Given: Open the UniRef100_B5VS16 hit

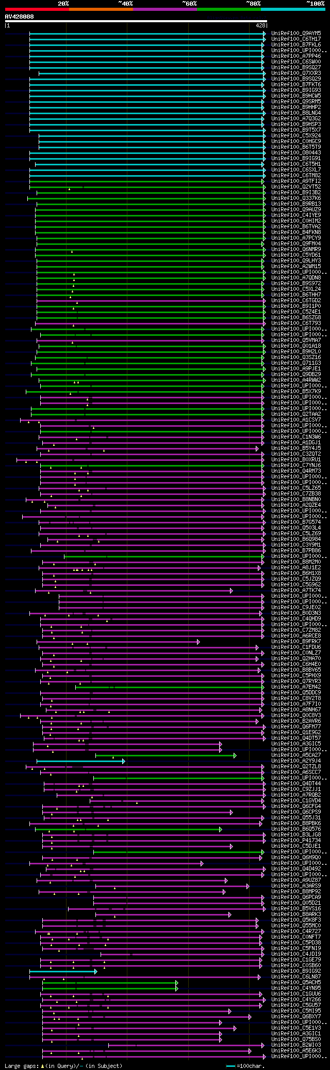Looking at the screenshot, I should [x=296, y=908].
